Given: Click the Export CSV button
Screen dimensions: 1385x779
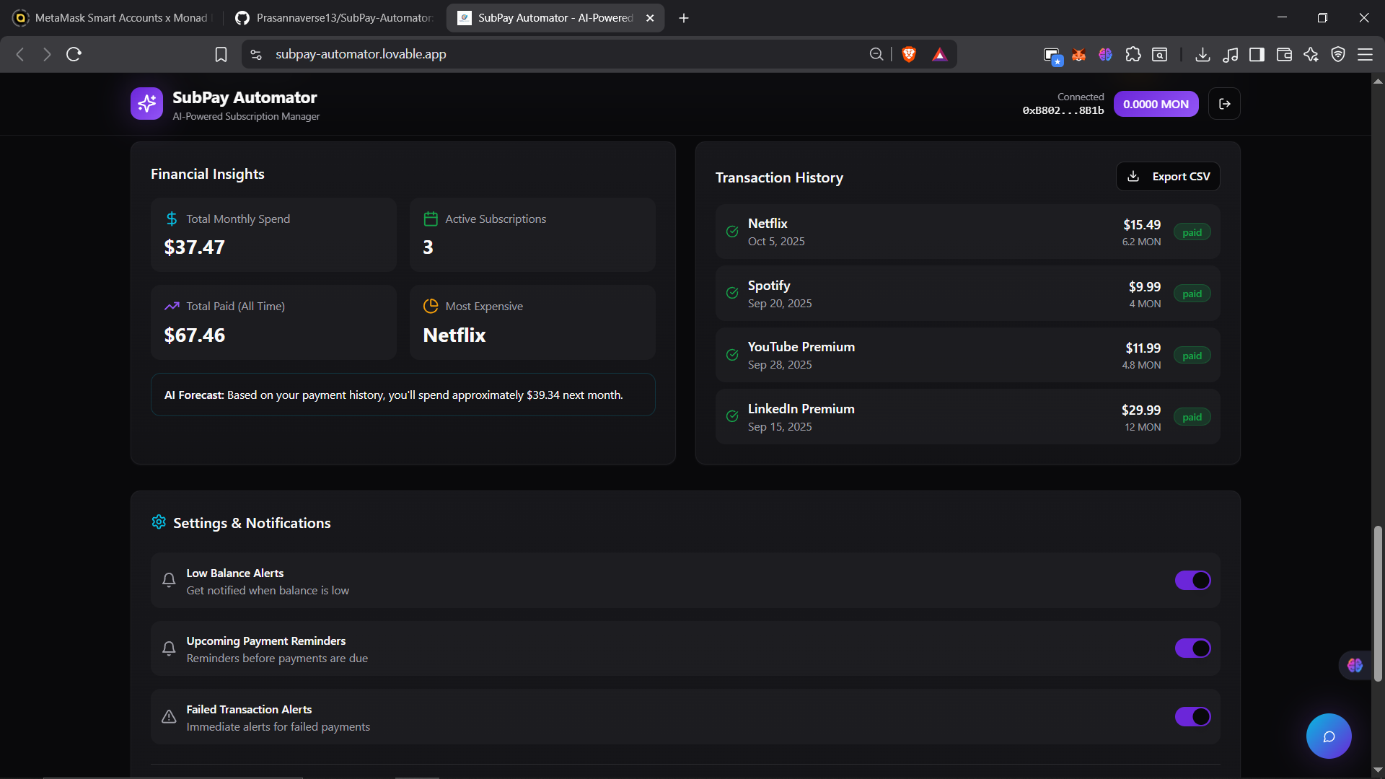Looking at the screenshot, I should click(1168, 177).
